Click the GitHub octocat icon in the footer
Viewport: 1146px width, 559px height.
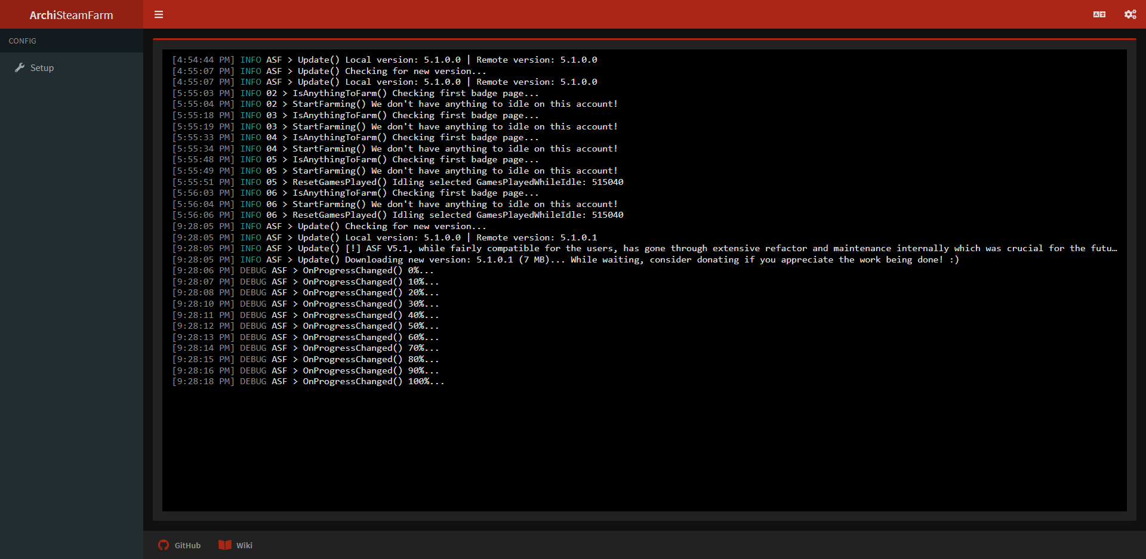pyautogui.click(x=163, y=545)
